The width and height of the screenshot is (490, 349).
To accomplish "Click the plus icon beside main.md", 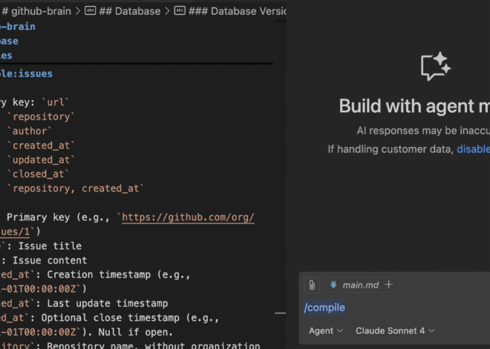I will pos(388,285).
